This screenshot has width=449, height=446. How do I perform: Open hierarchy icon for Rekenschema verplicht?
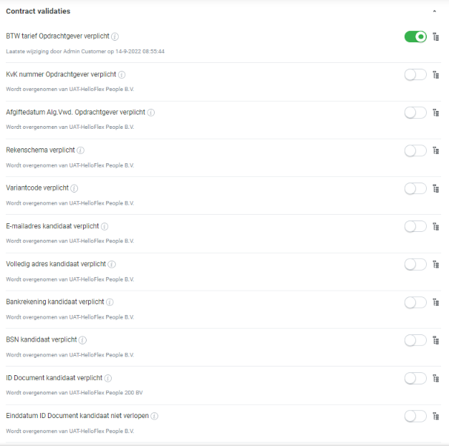pos(435,150)
